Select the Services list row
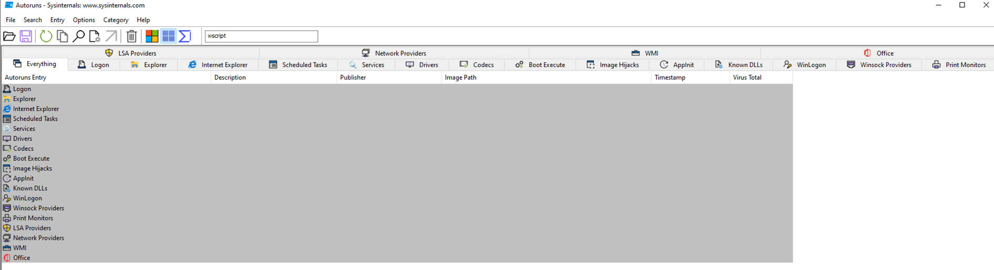 click(x=397, y=129)
